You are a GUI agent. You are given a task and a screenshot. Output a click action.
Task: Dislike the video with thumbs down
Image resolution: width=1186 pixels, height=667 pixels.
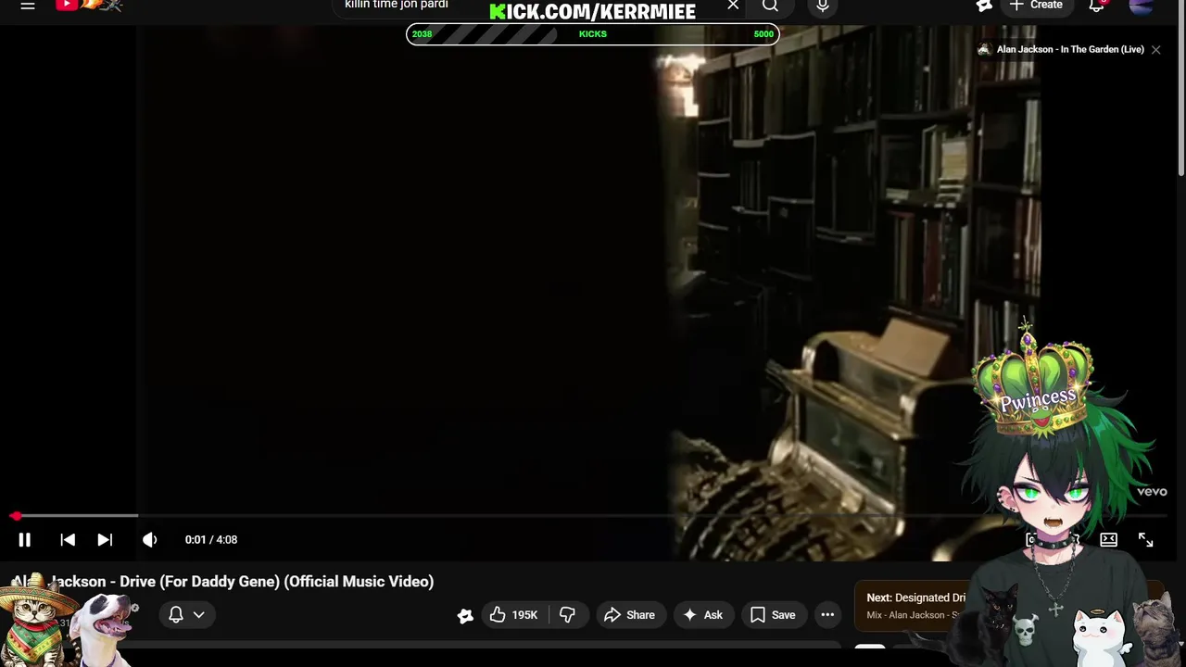coord(568,615)
